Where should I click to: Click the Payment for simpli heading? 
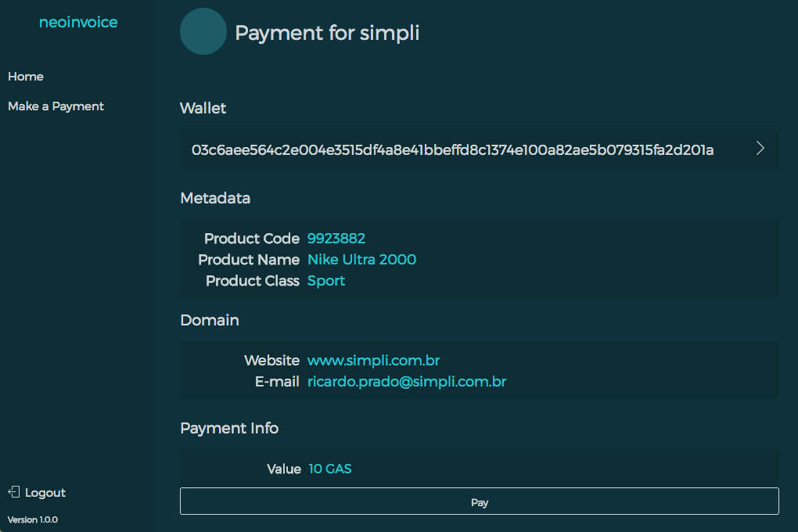coord(327,33)
